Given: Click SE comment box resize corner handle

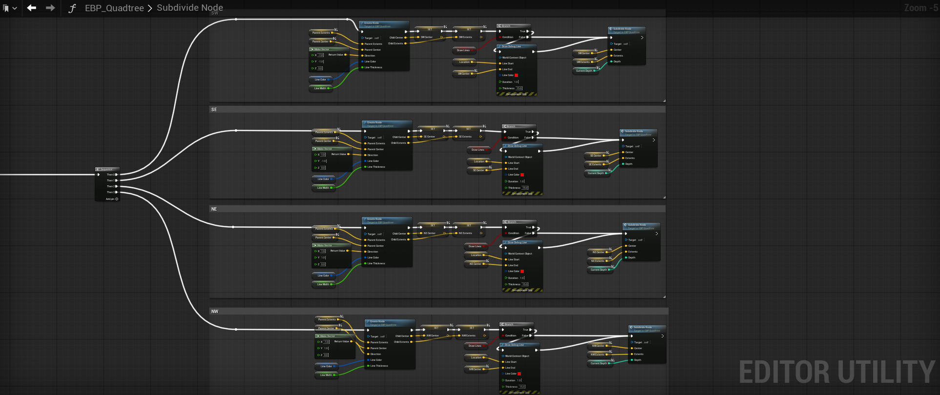Looking at the screenshot, I should 664,197.
